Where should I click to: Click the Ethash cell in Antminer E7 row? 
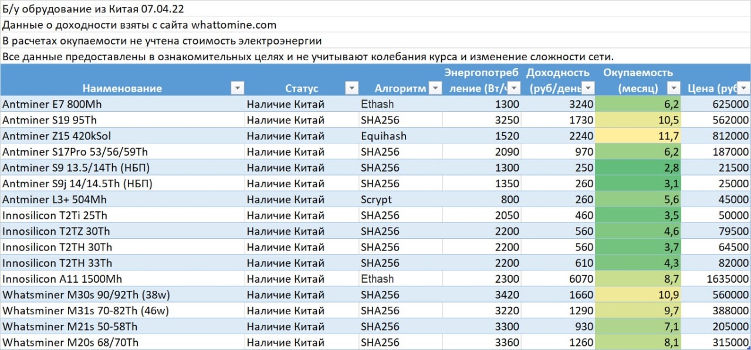[x=401, y=104]
